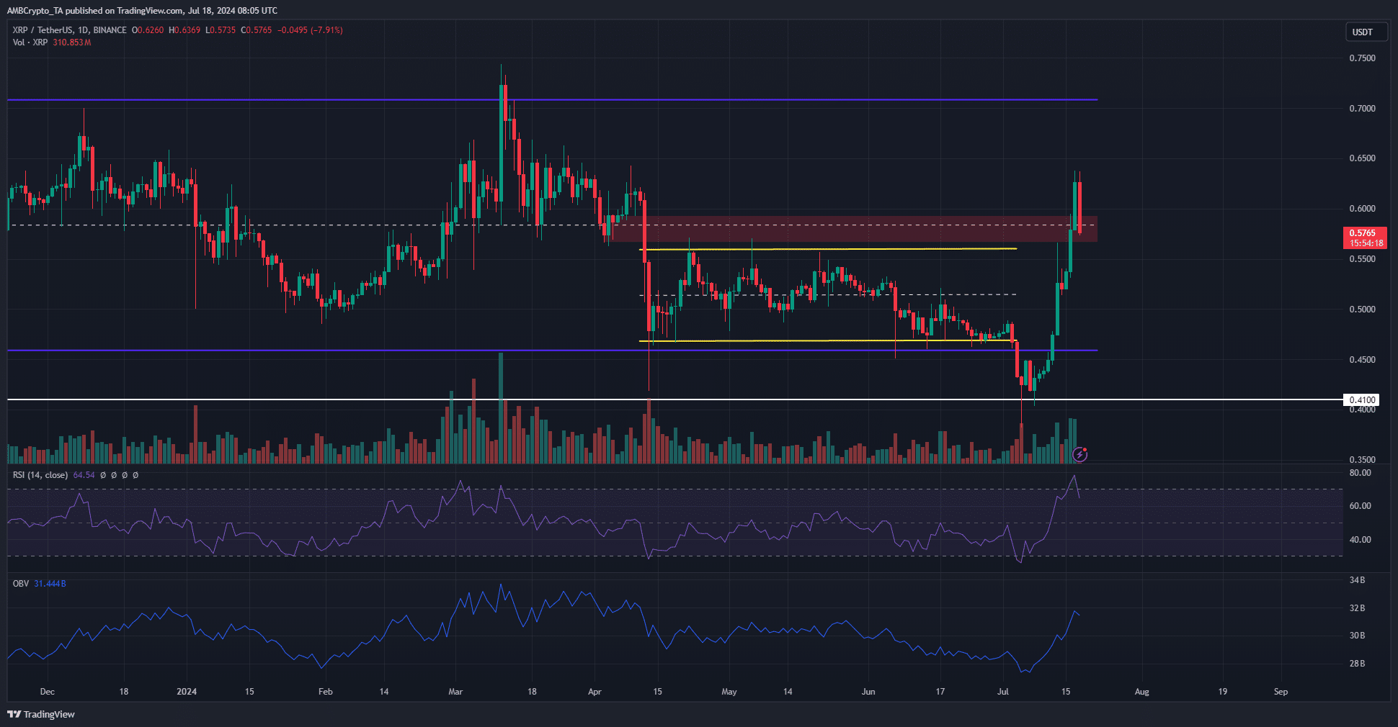Viewport: 1398px width, 727px height.
Task: Open the USDT currency selector
Action: 1366,32
